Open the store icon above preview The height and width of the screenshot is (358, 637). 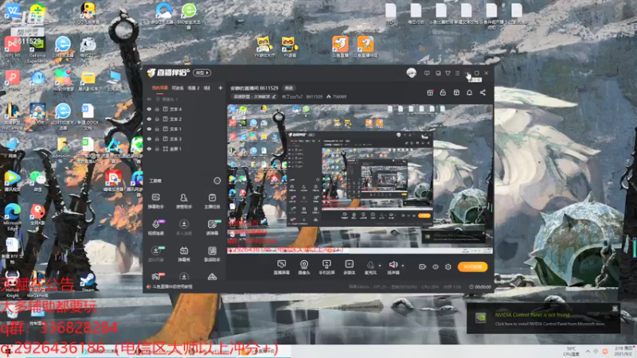(x=456, y=92)
